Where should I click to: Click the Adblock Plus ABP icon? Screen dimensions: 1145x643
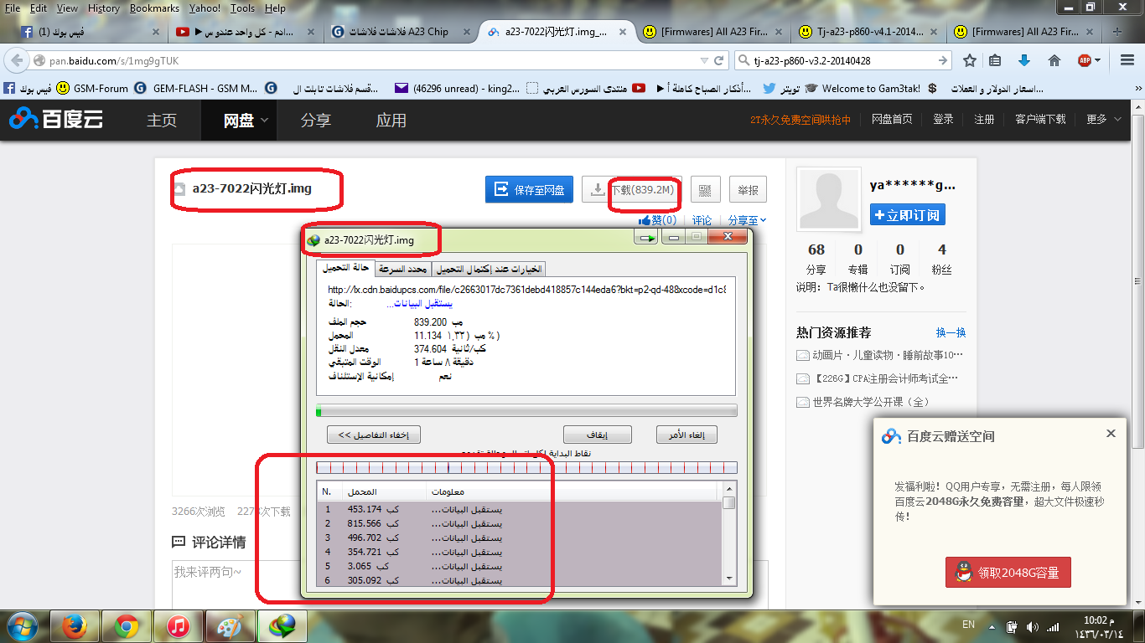tap(1084, 60)
